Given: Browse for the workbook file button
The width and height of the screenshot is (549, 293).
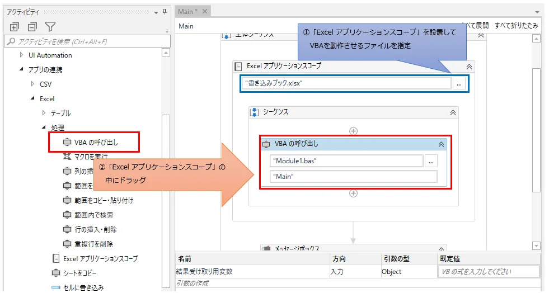Looking at the screenshot, I should (459, 83).
